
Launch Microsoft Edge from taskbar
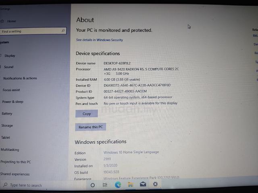118,185
